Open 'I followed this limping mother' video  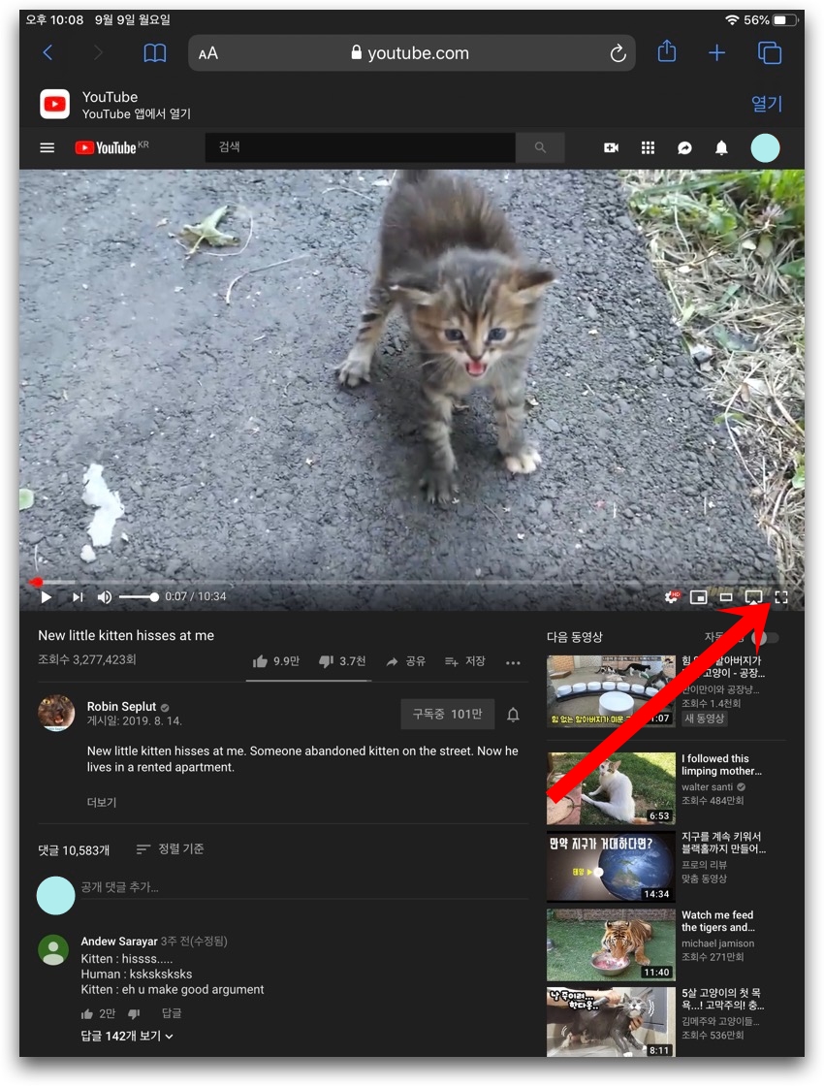(x=721, y=765)
